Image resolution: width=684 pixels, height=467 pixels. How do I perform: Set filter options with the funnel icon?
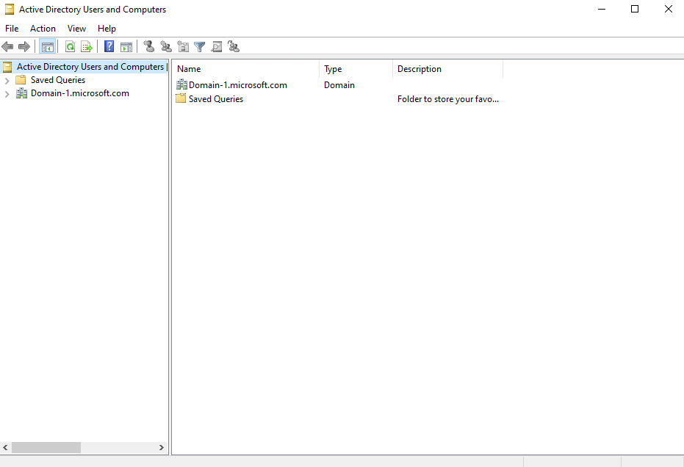click(x=199, y=46)
